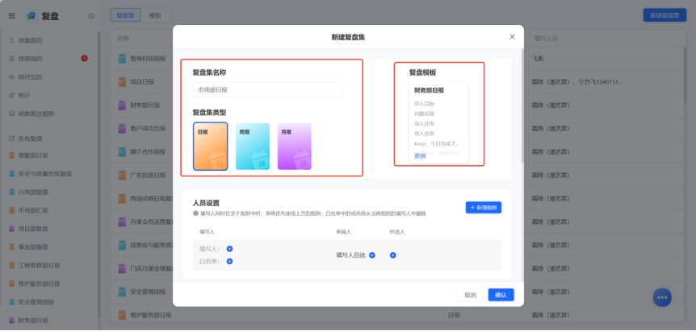Click 广告投放日报 name in the list
Image resolution: width=696 pixels, height=331 pixels.
[x=148, y=176]
